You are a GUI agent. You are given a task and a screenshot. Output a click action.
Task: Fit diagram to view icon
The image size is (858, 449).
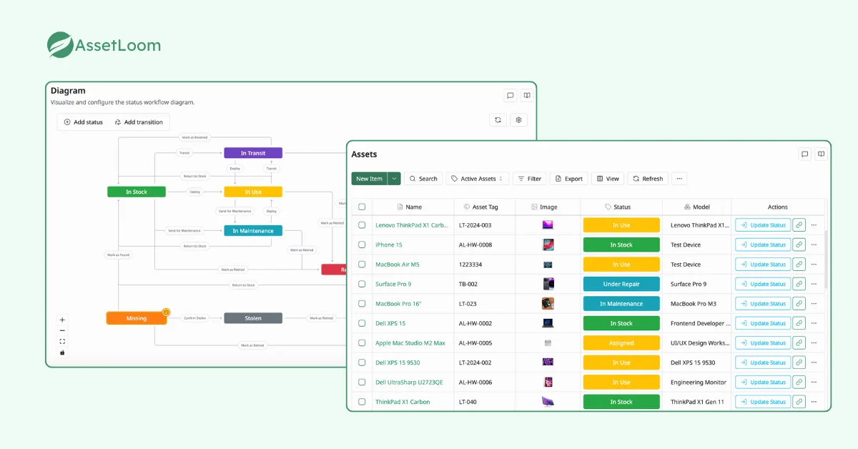click(x=62, y=341)
